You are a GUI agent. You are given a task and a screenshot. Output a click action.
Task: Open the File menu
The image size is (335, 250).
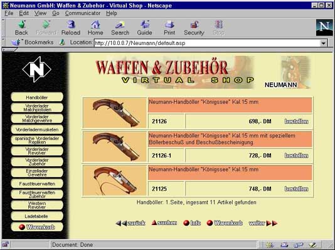tap(9, 13)
